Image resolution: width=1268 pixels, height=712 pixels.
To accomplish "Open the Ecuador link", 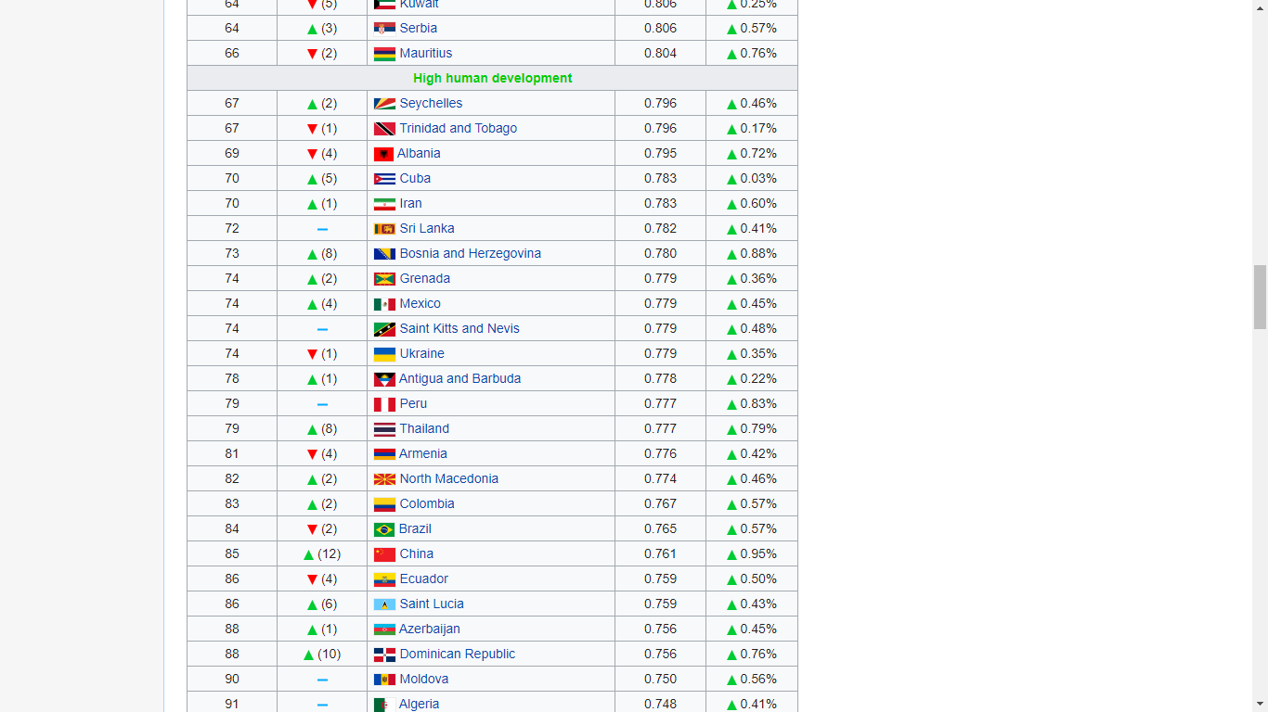I will click(424, 579).
